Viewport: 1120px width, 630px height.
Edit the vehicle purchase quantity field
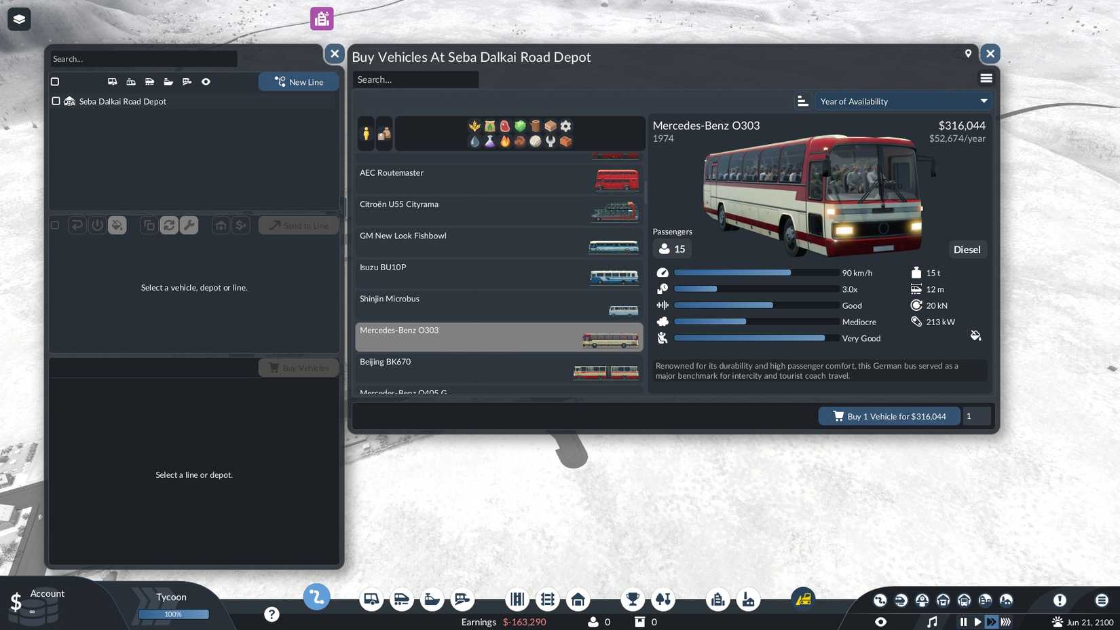coord(976,416)
